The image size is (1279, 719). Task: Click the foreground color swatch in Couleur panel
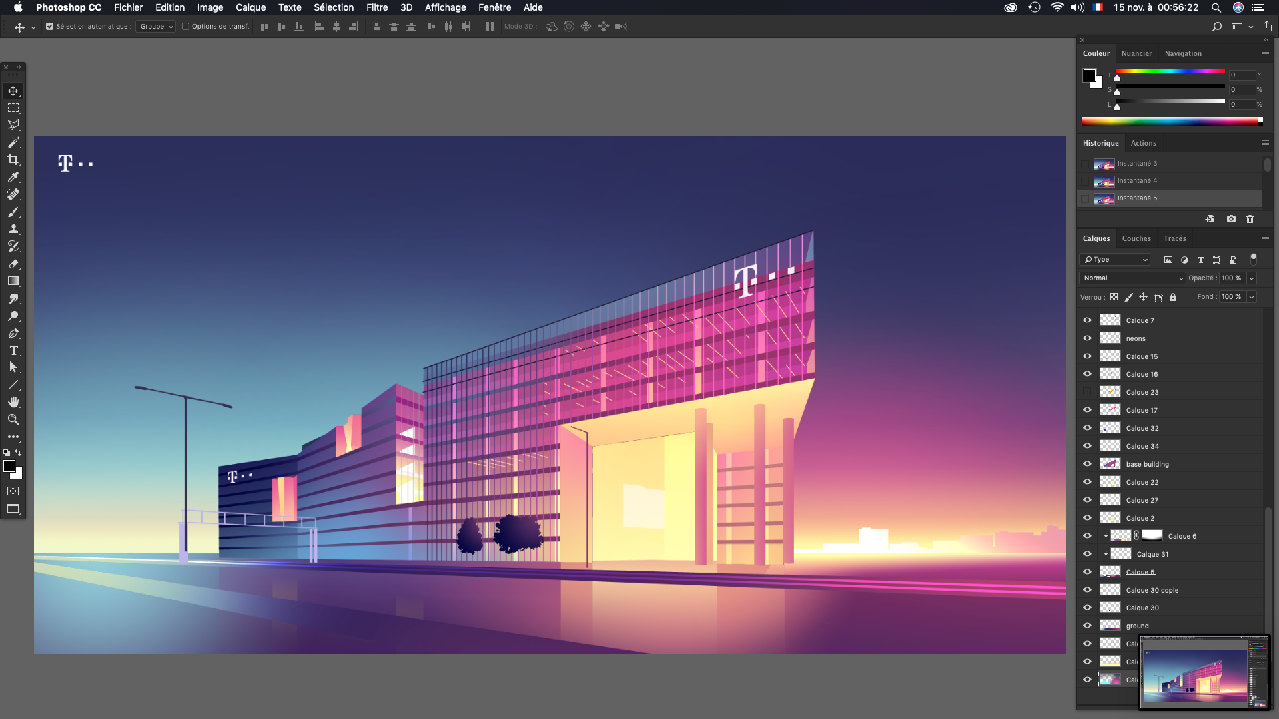(1090, 75)
